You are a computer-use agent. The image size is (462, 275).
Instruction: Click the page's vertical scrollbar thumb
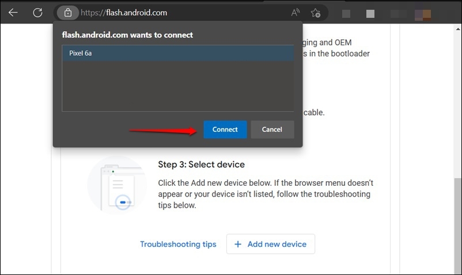click(x=458, y=226)
